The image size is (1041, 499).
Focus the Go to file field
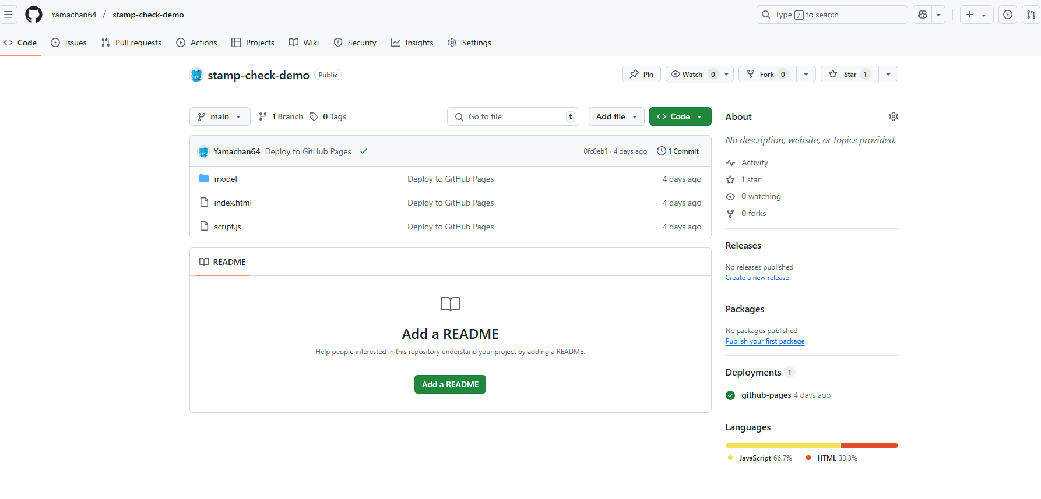tap(513, 116)
